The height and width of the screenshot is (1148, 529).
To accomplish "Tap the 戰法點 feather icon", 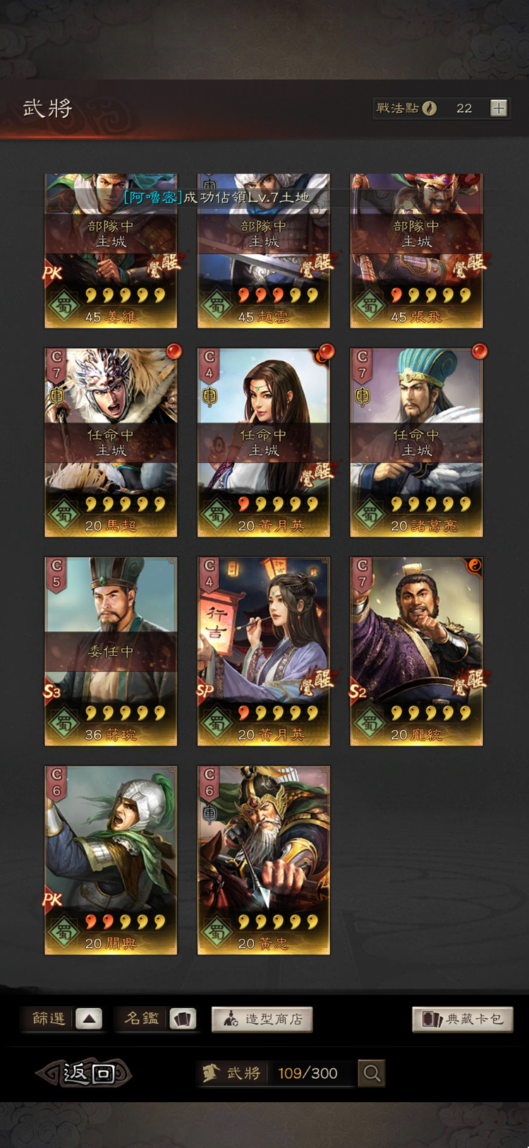I will point(430,108).
